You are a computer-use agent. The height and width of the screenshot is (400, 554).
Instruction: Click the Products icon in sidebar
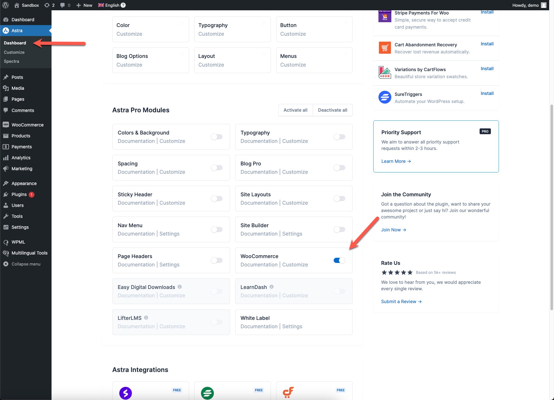pyautogui.click(x=6, y=136)
